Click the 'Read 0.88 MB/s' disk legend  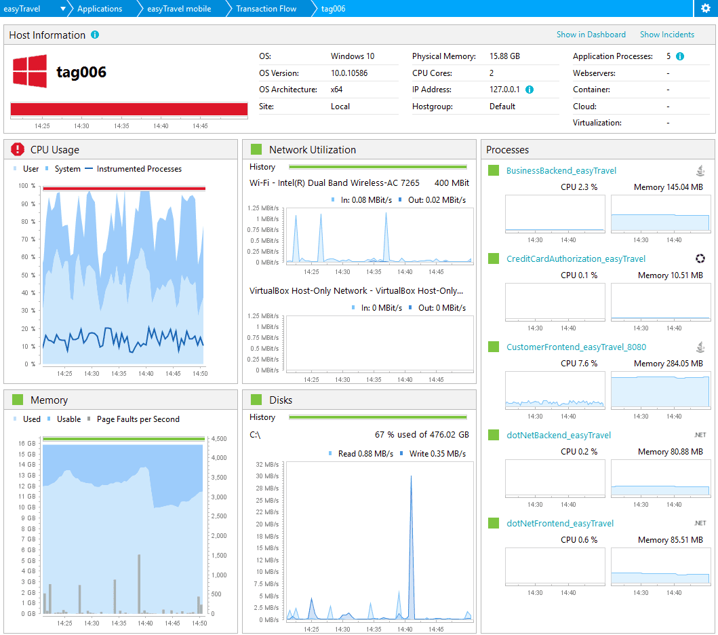pyautogui.click(x=361, y=454)
